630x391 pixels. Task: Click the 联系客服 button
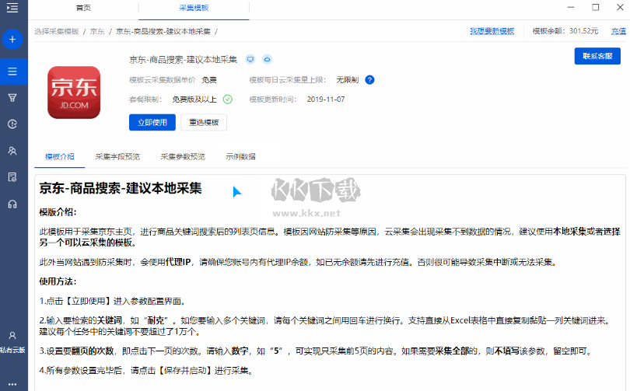coord(597,56)
